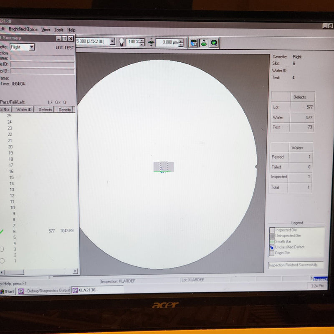This screenshot has height=334, width=334.
Task: Increase the 100 % light level
Action: tap(142, 40)
